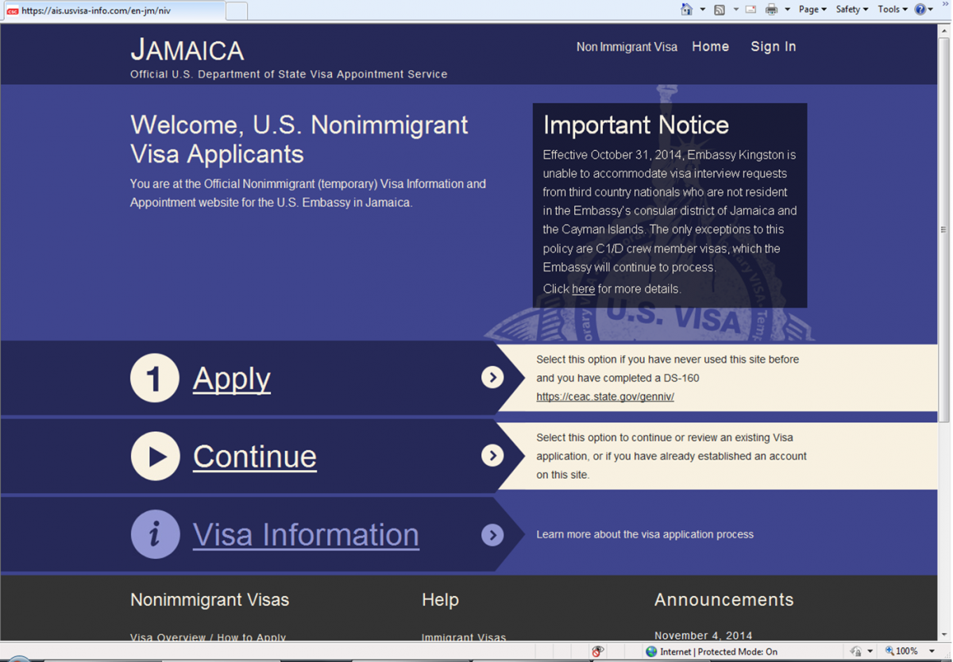
Task: Click Sign In link
Action: click(x=774, y=47)
